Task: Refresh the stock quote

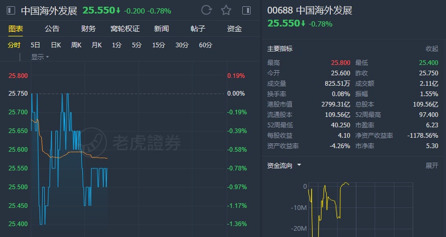Action: tap(206, 10)
